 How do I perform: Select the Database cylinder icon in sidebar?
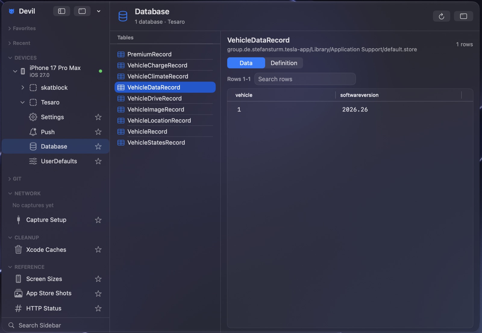(x=33, y=146)
